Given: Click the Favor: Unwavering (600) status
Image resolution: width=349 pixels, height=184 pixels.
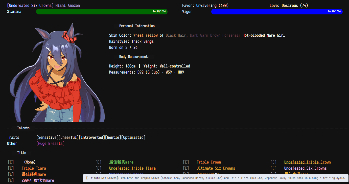Looking at the screenshot, I should (x=205, y=6).
